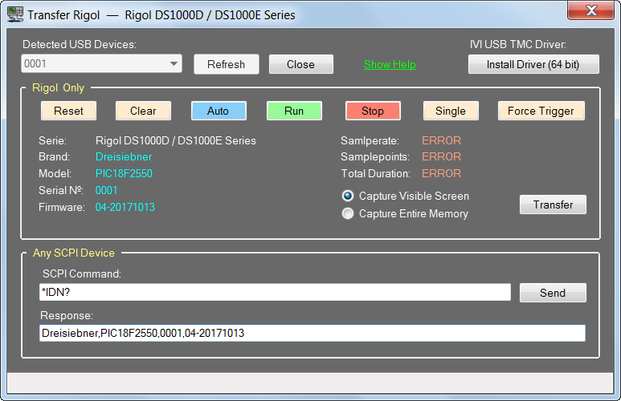Click the Total Duration ERROR value
The width and height of the screenshot is (621, 401).
(x=441, y=173)
